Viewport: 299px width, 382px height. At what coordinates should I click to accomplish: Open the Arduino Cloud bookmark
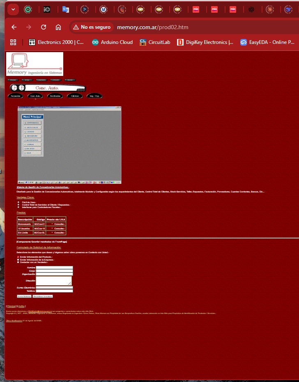pos(112,42)
